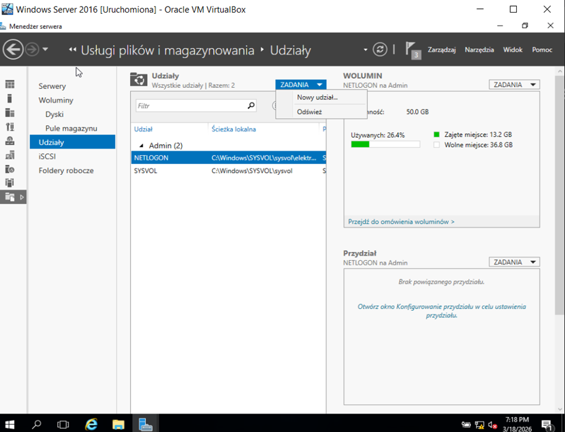Open File Explorer from the taskbar
This screenshot has width=565, height=432.
pos(118,424)
